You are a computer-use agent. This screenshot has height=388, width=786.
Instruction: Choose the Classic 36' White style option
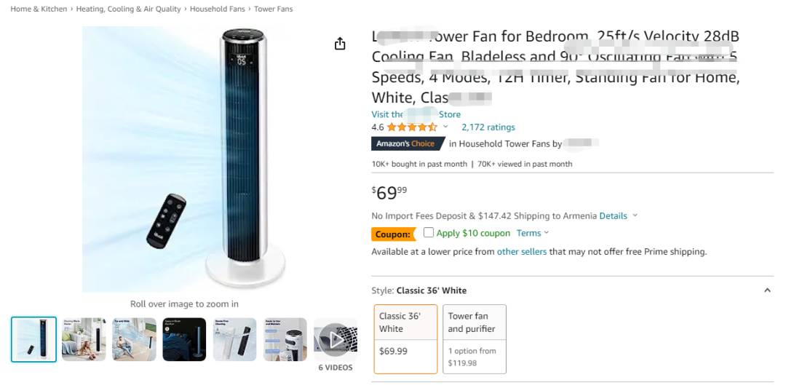click(x=405, y=338)
